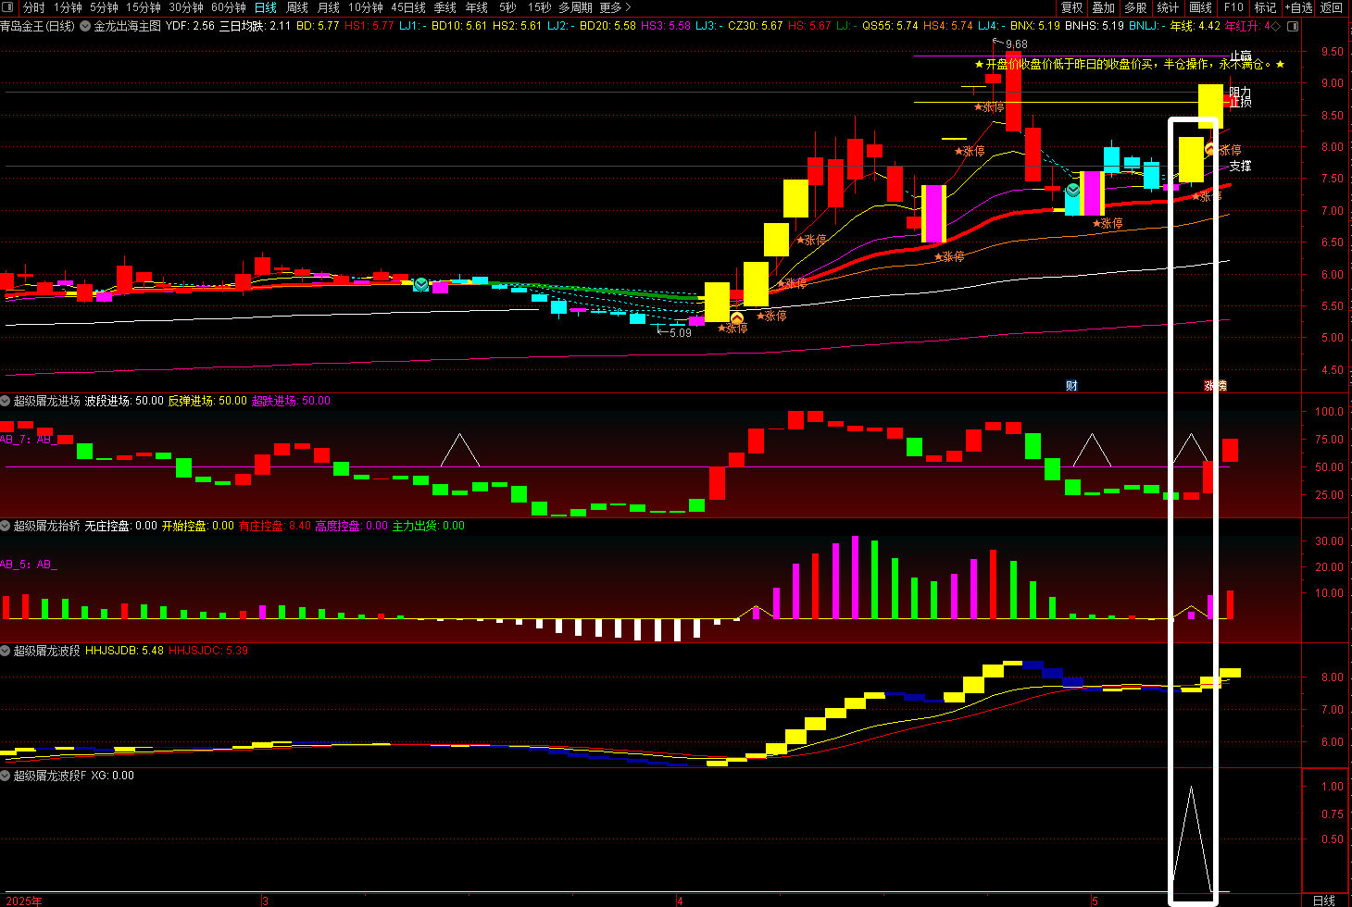Open the 统计 statistics button
The width and height of the screenshot is (1352, 907).
tap(1169, 7)
